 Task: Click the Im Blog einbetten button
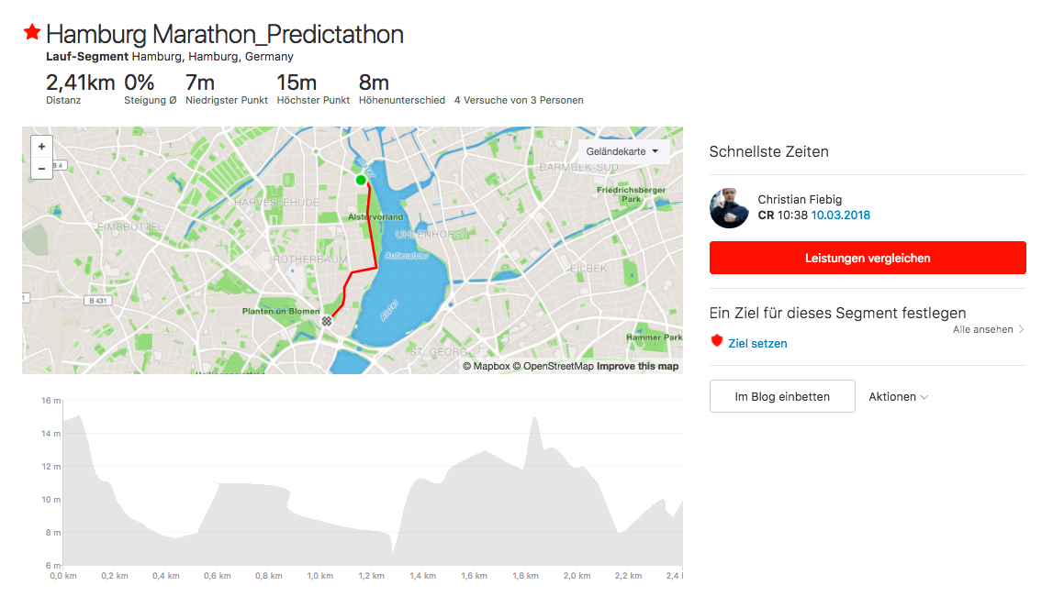pyautogui.click(x=782, y=397)
